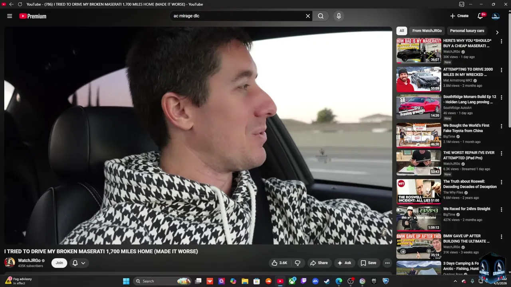Open "BMW GAVE UP AFTER BUILDING" video title
The width and height of the screenshot is (511, 287).
tap(466, 238)
